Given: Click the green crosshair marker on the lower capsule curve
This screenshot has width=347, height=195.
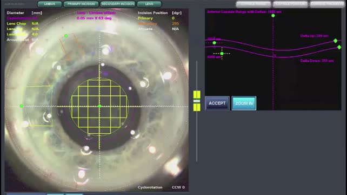Looking at the screenshot, I should click(222, 54).
